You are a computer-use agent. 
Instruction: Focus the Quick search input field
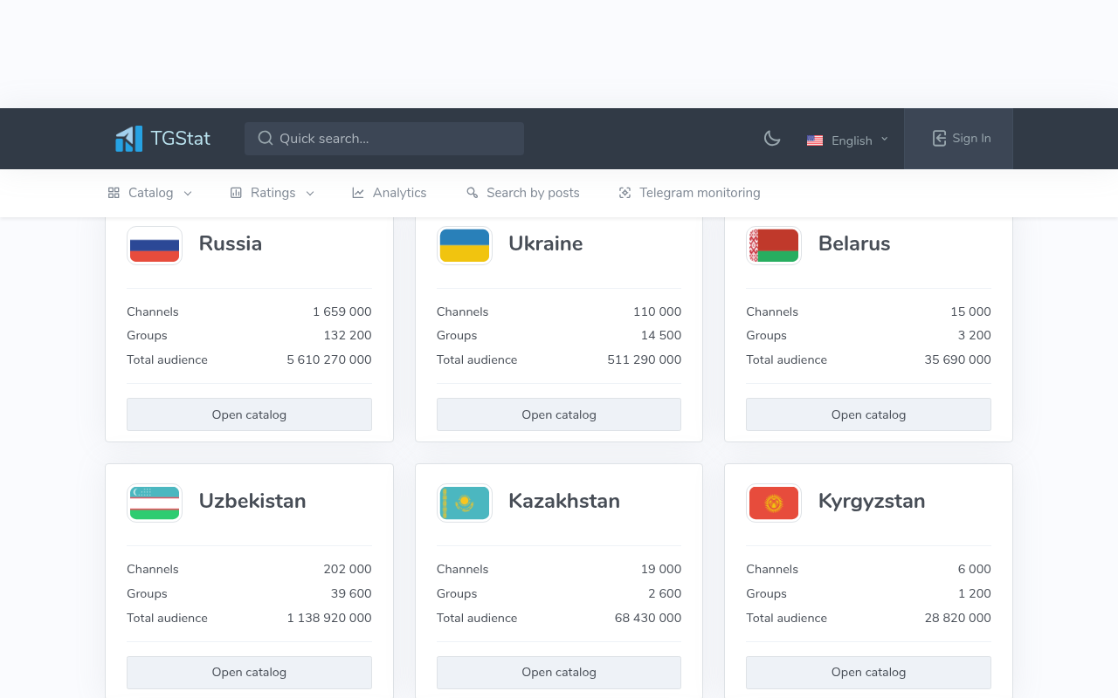(x=384, y=139)
